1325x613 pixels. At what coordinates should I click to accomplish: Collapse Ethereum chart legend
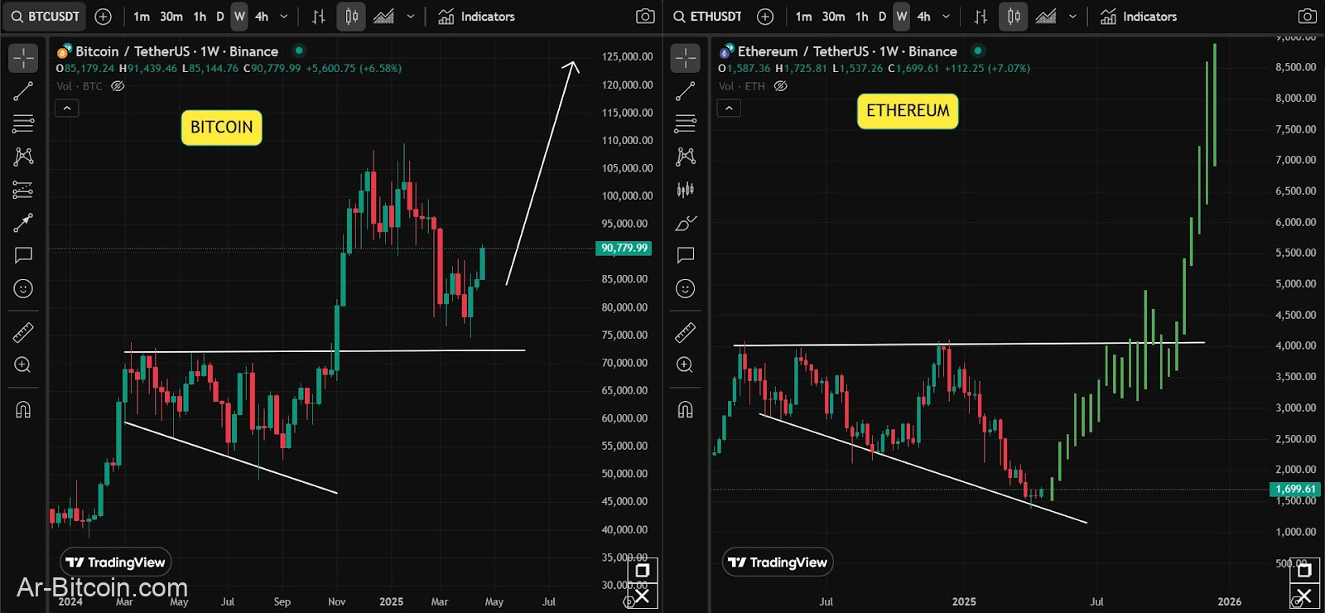(729, 109)
